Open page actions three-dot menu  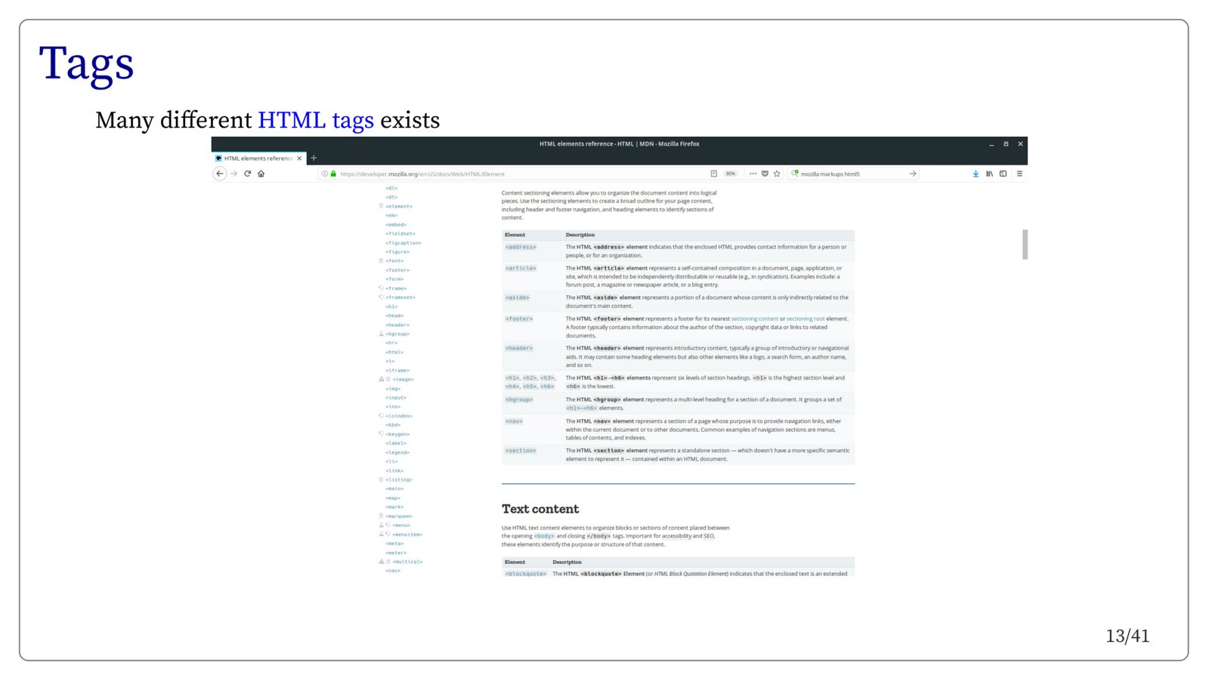click(x=753, y=174)
